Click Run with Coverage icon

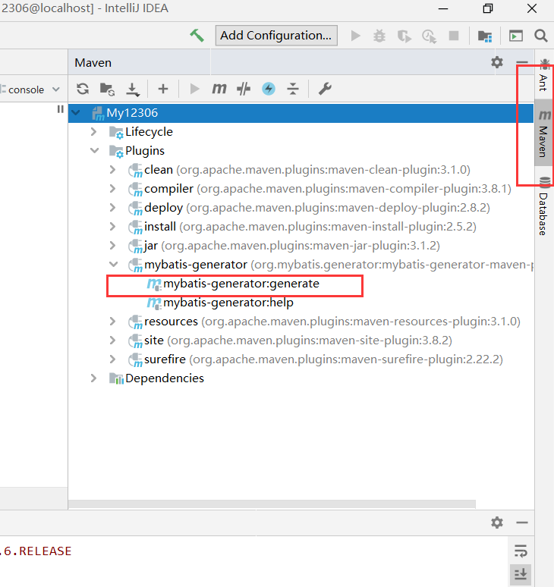pyautogui.click(x=404, y=36)
